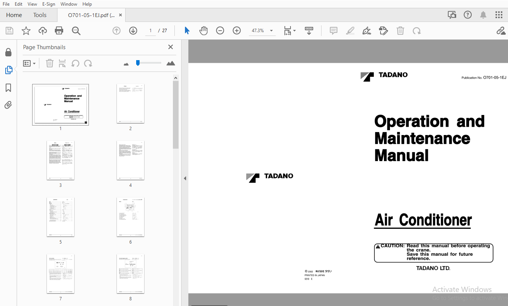Select page 2 thumbnail
Image resolution: width=508 pixels, height=306 pixels.
click(130, 104)
